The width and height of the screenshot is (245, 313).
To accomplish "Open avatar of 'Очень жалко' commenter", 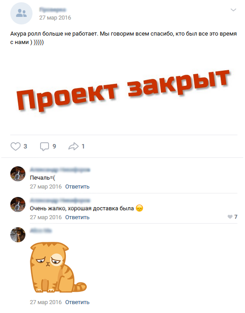I will 18,205.
